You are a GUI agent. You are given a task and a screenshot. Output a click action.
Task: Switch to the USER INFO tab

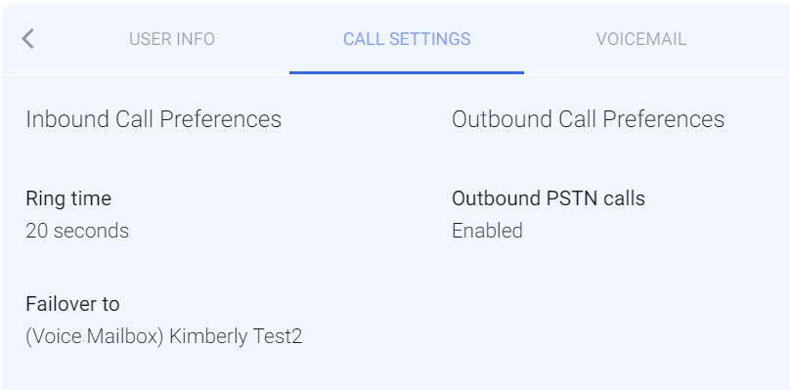click(x=172, y=39)
